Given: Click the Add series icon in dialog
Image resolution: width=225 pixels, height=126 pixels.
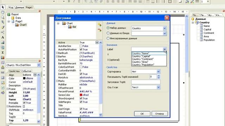Looking at the screenshot, I should 99,25.
